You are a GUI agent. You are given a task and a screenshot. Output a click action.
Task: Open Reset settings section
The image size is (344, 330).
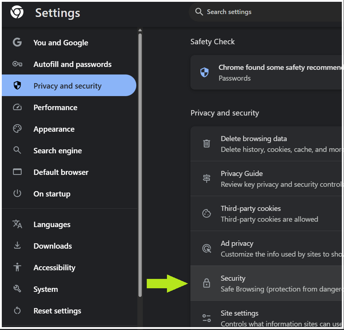(x=69, y=311)
